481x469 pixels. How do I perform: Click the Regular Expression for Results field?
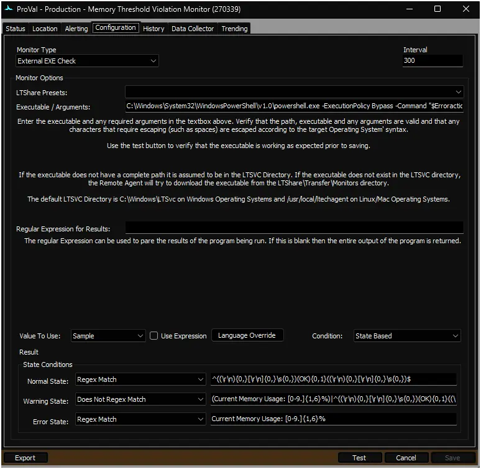pos(294,228)
